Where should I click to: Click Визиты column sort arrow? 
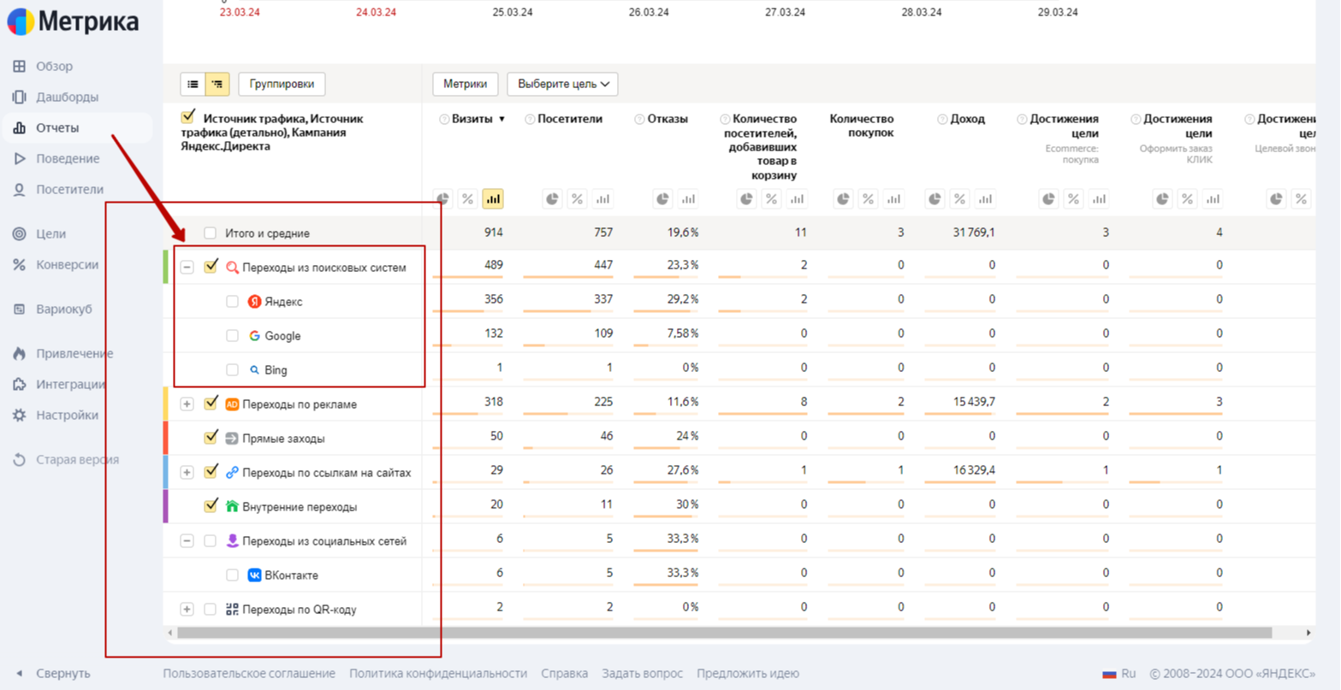502,120
